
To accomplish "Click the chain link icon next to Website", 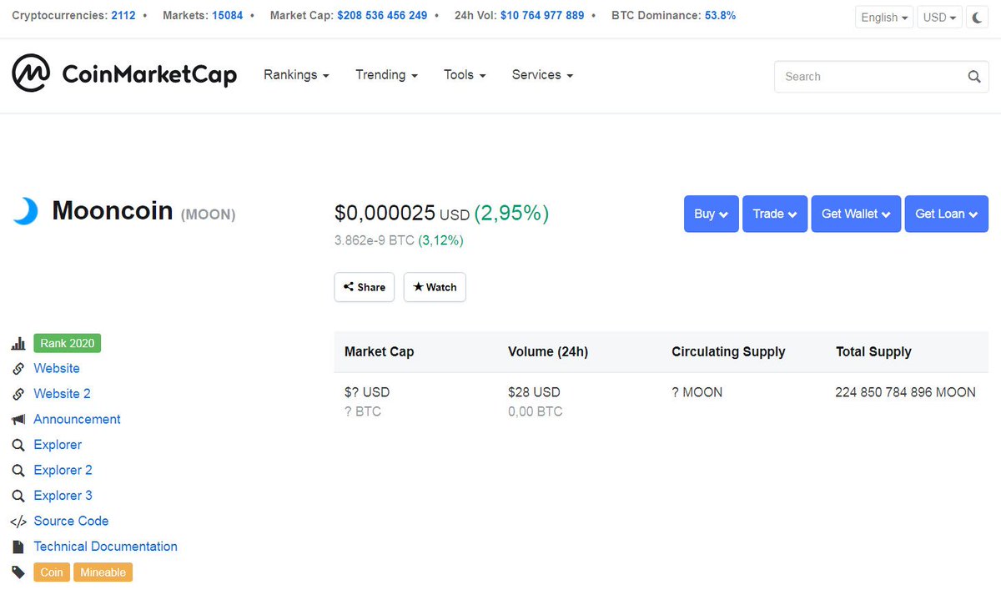I will [18, 368].
